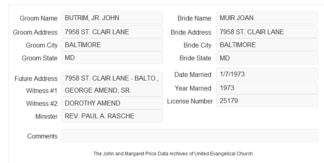Select the Future Address text box

point(112,78)
